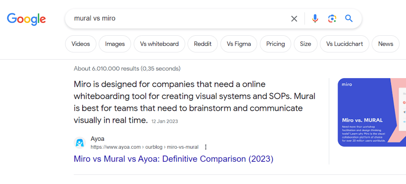Open Google Lens image search icon
Viewport: 406px width, 184px height.
click(332, 19)
